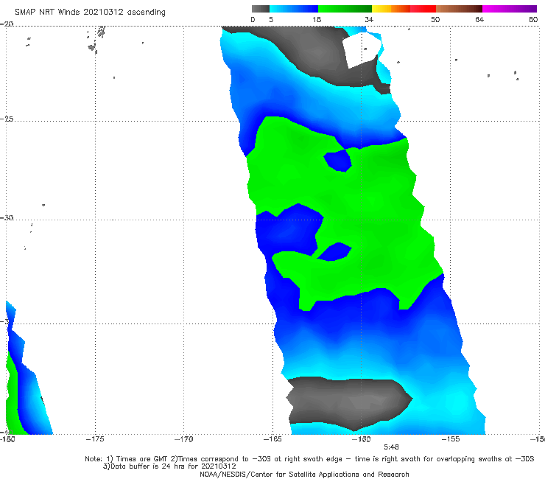Select the brown 50-64 color bar segment
This screenshot has height=479, width=545.
(x=459, y=9)
